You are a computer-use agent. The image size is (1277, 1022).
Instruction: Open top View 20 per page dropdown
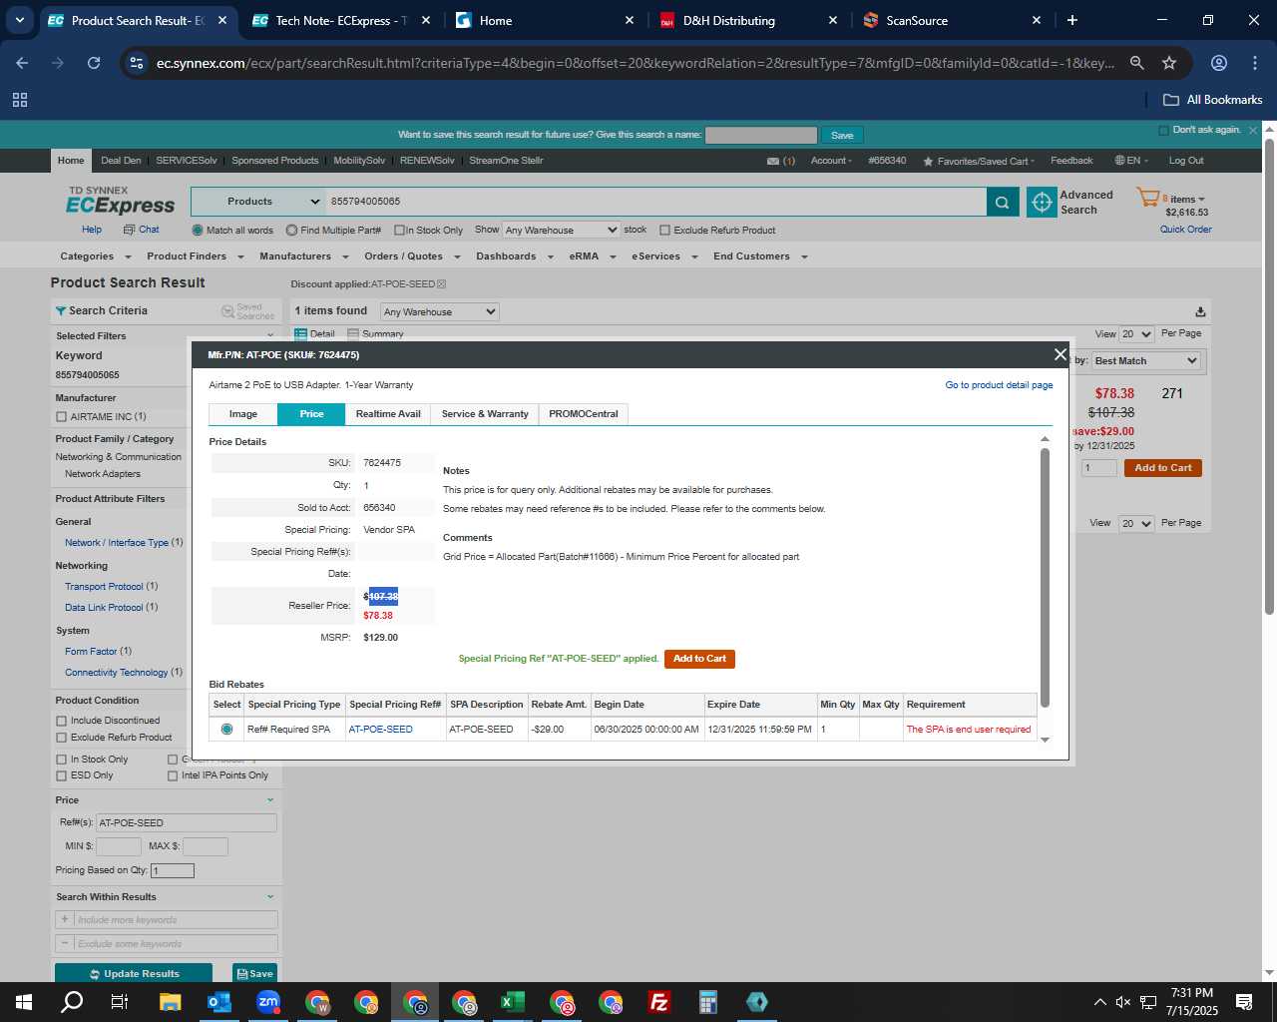coord(1136,334)
